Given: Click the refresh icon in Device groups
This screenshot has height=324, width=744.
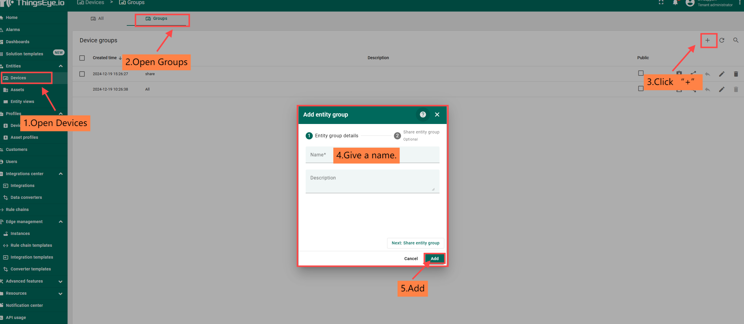Looking at the screenshot, I should pos(722,40).
